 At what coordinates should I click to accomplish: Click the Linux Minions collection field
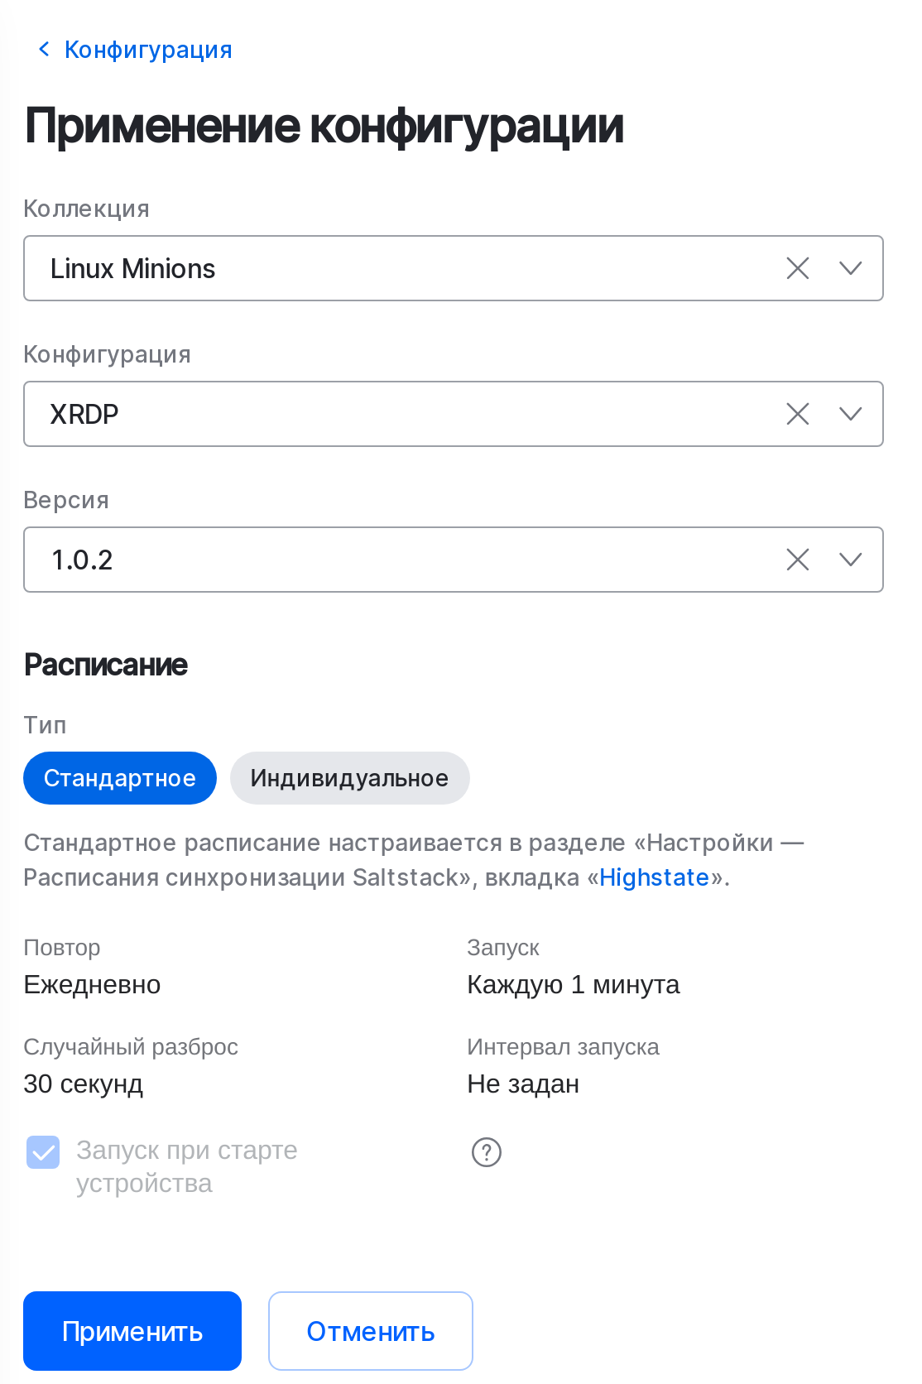pyautogui.click(x=397, y=268)
